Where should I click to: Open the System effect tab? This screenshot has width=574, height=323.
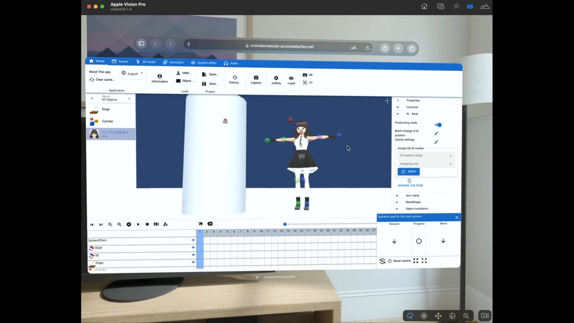coord(203,63)
